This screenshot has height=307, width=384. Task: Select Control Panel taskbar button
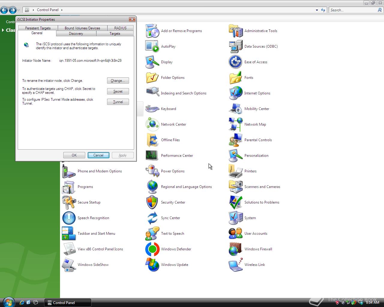[x=68, y=303]
